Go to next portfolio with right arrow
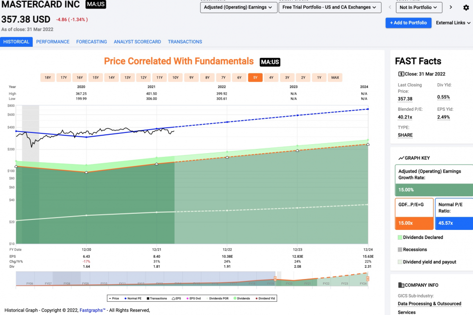Viewport: 473px width, 315px height. click(451, 8)
